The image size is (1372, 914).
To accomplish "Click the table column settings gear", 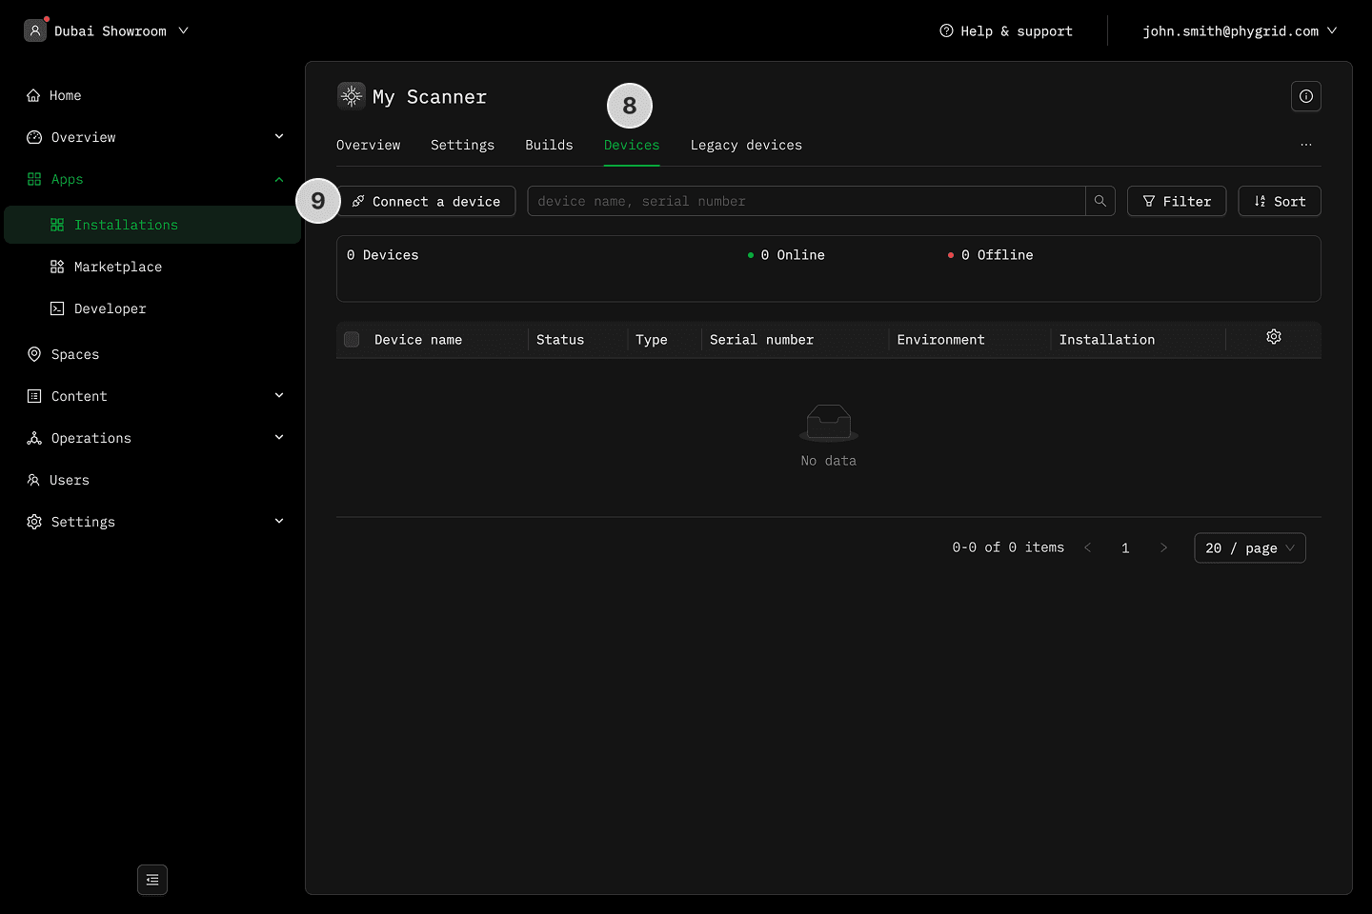I will coord(1274,337).
